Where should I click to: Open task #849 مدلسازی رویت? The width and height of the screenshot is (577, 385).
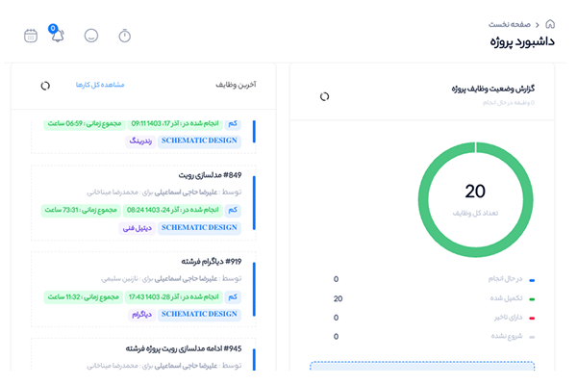[x=210, y=175]
